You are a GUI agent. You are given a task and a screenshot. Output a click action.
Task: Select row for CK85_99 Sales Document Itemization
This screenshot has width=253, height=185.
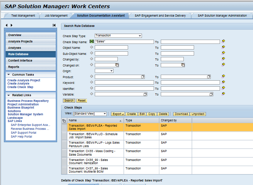[64, 162]
